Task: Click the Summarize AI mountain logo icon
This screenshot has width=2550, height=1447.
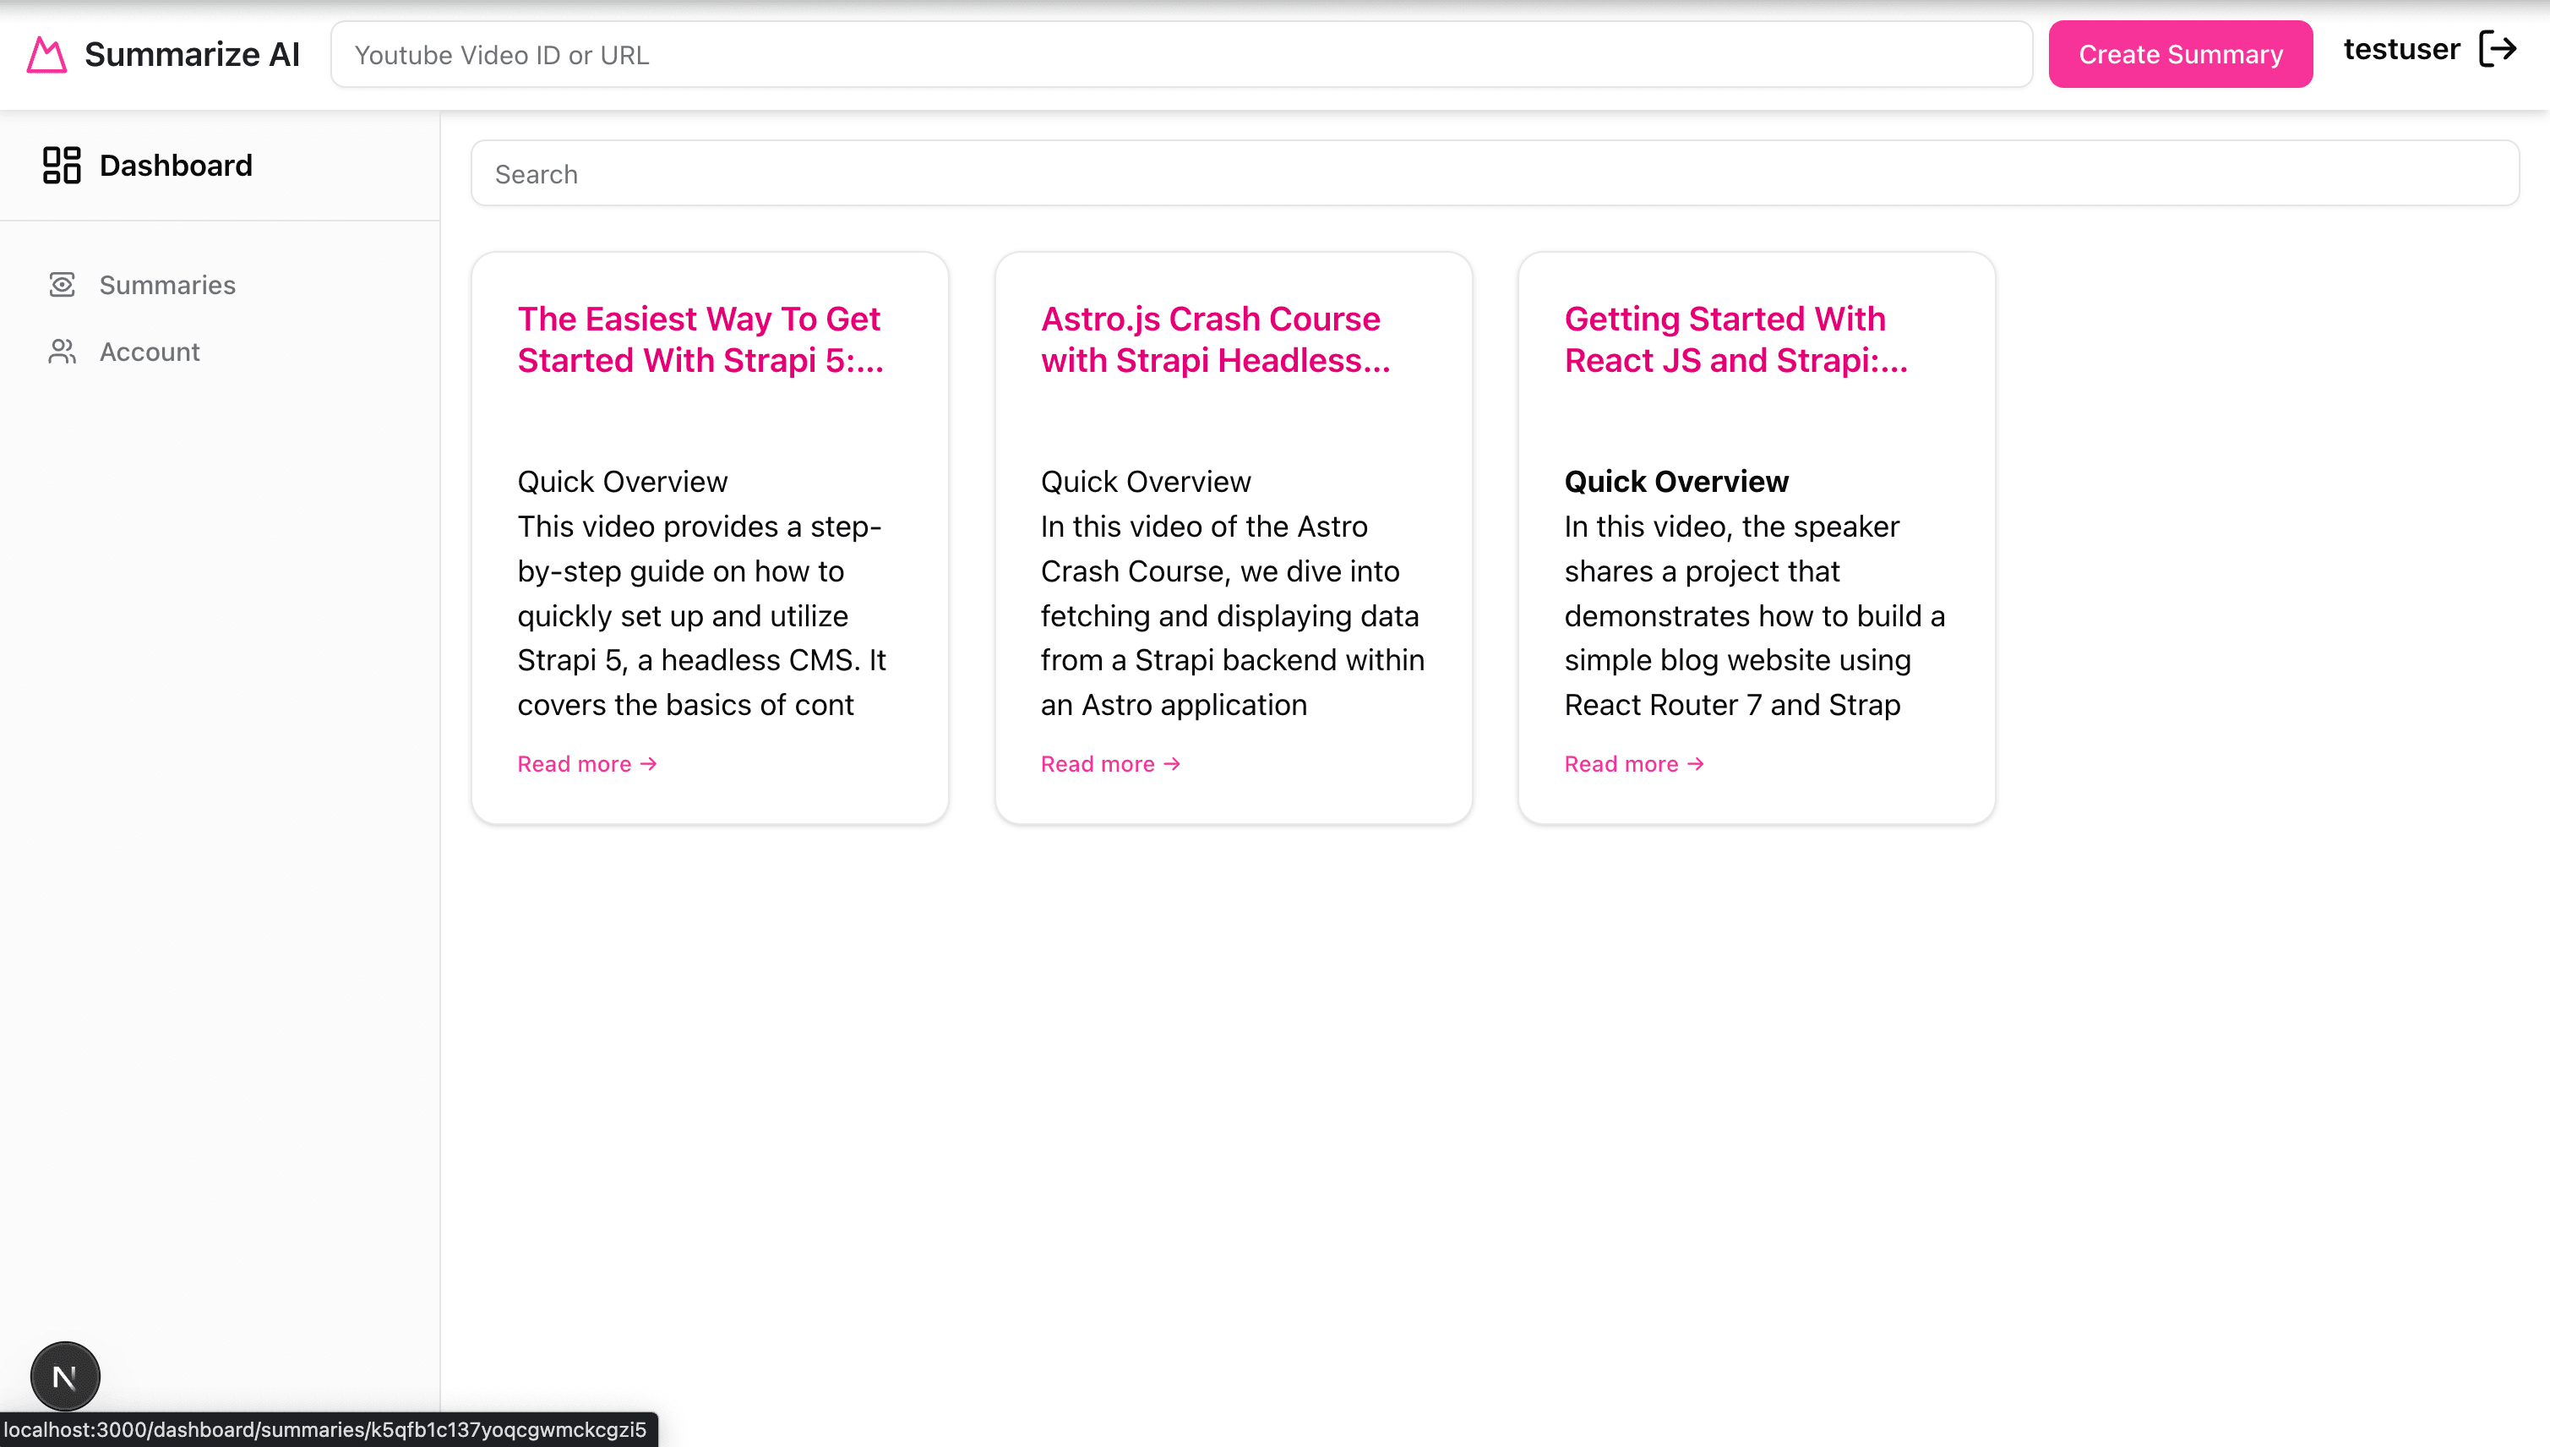Action: click(46, 55)
